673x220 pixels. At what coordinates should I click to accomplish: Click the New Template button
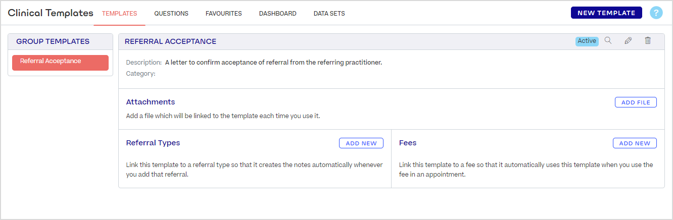[606, 13]
